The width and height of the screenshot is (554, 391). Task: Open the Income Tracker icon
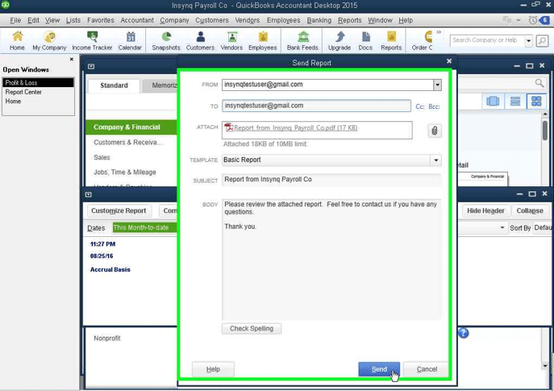point(92,40)
